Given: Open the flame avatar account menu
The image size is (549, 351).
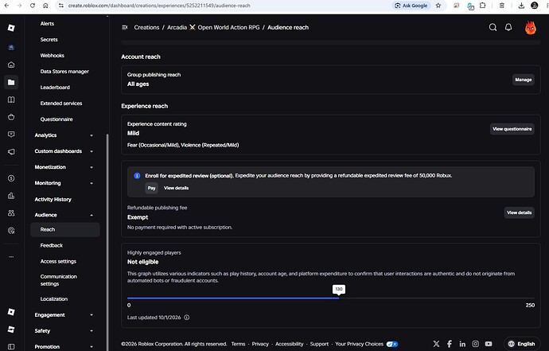Looking at the screenshot, I should (x=531, y=28).
